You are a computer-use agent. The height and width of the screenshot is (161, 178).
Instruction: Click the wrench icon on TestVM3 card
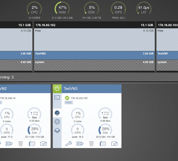69,144
